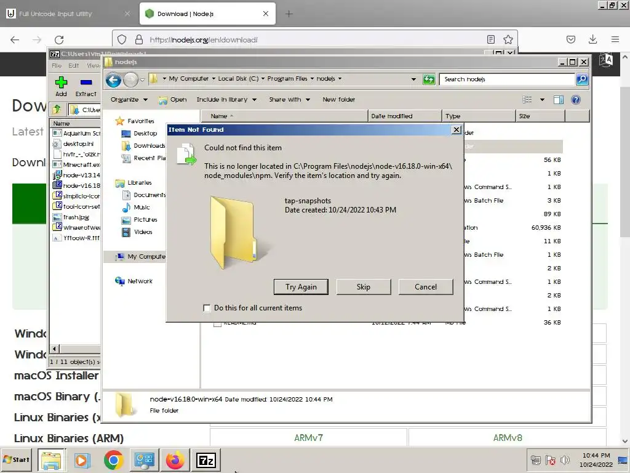The width and height of the screenshot is (630, 473).
Task: Click the Save to Pocket icon
Action: 570,39
